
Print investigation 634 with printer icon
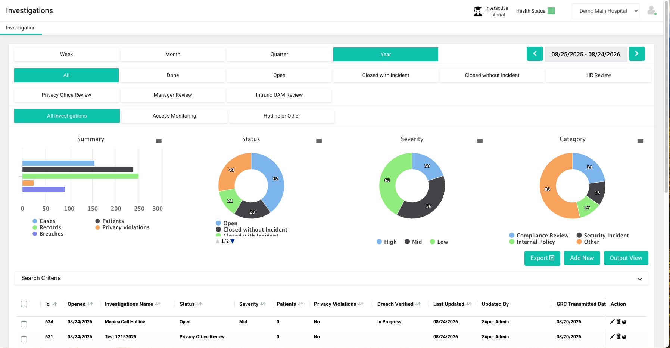[624, 321]
